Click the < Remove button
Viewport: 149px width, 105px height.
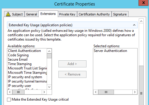click(x=72, y=74)
